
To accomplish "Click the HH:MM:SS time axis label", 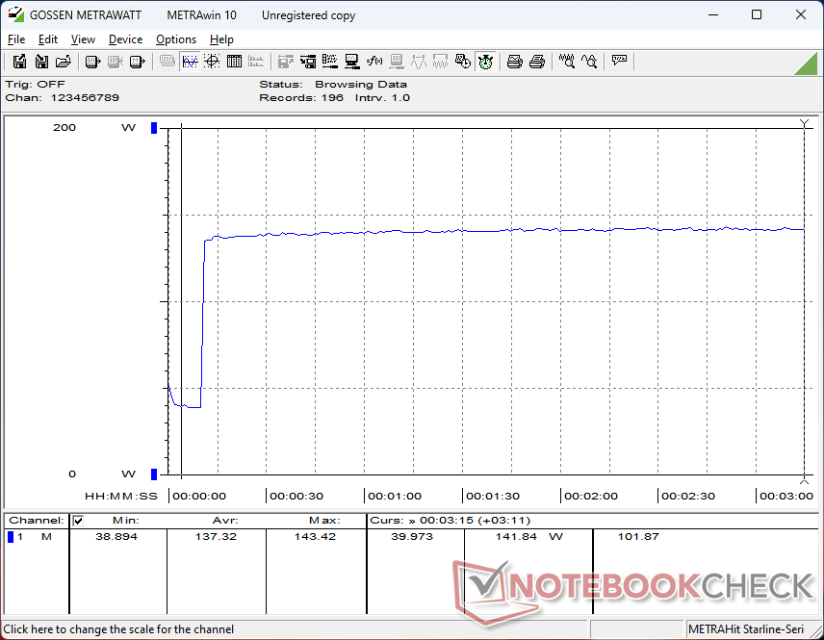I will tap(121, 496).
